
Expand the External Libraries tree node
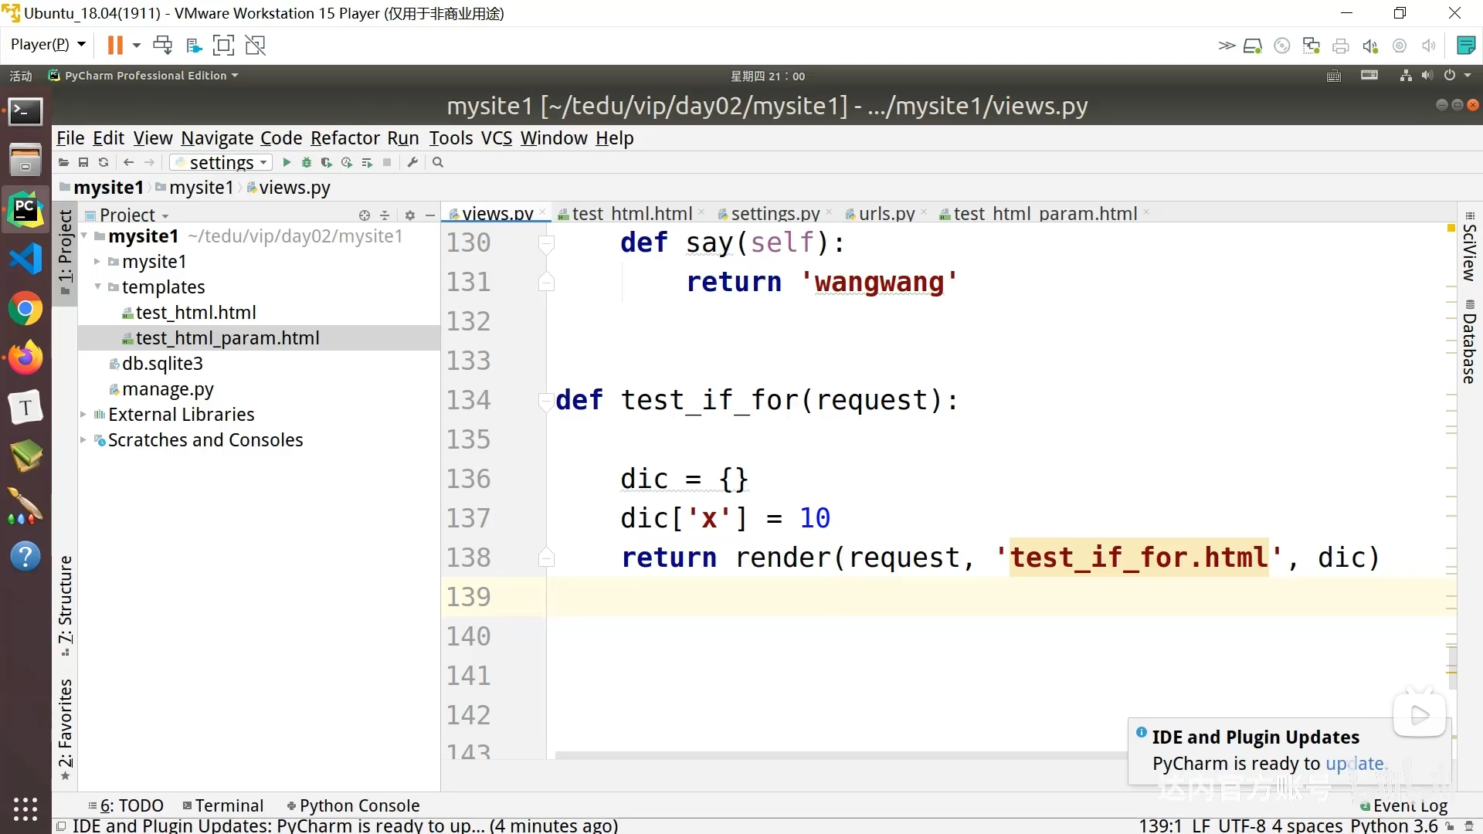83,413
